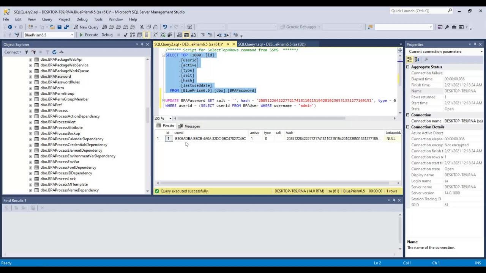Click the Properties wrench icon in toolbar
Viewport: 486px width, 273px height.
pos(447,27)
